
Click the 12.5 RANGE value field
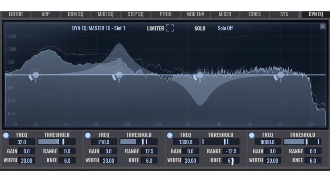tap(149, 151)
